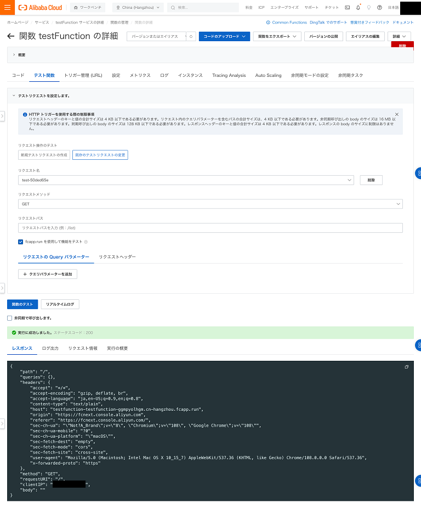Viewport: 421px width, 525px height.
Task: Enable 非同期で呼び出します checkbox
Action: click(x=10, y=318)
